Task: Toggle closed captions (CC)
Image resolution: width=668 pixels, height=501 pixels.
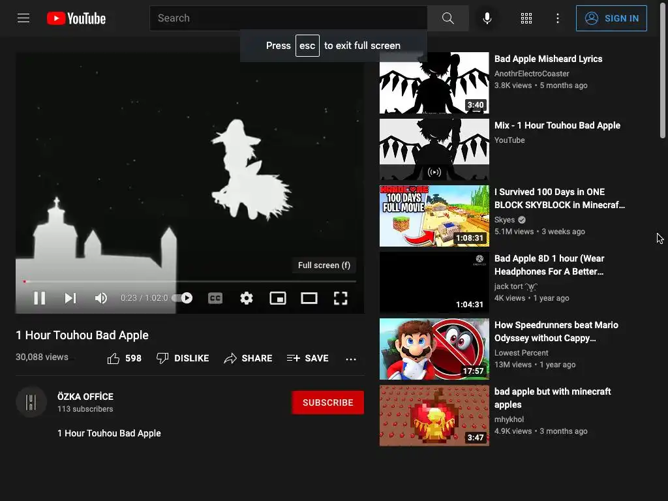Action: (x=215, y=297)
